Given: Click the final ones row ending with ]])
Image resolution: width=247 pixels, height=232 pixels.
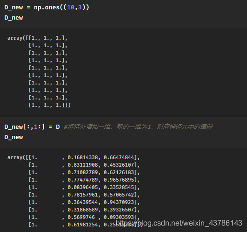Looking at the screenshot, I should click(50, 105).
